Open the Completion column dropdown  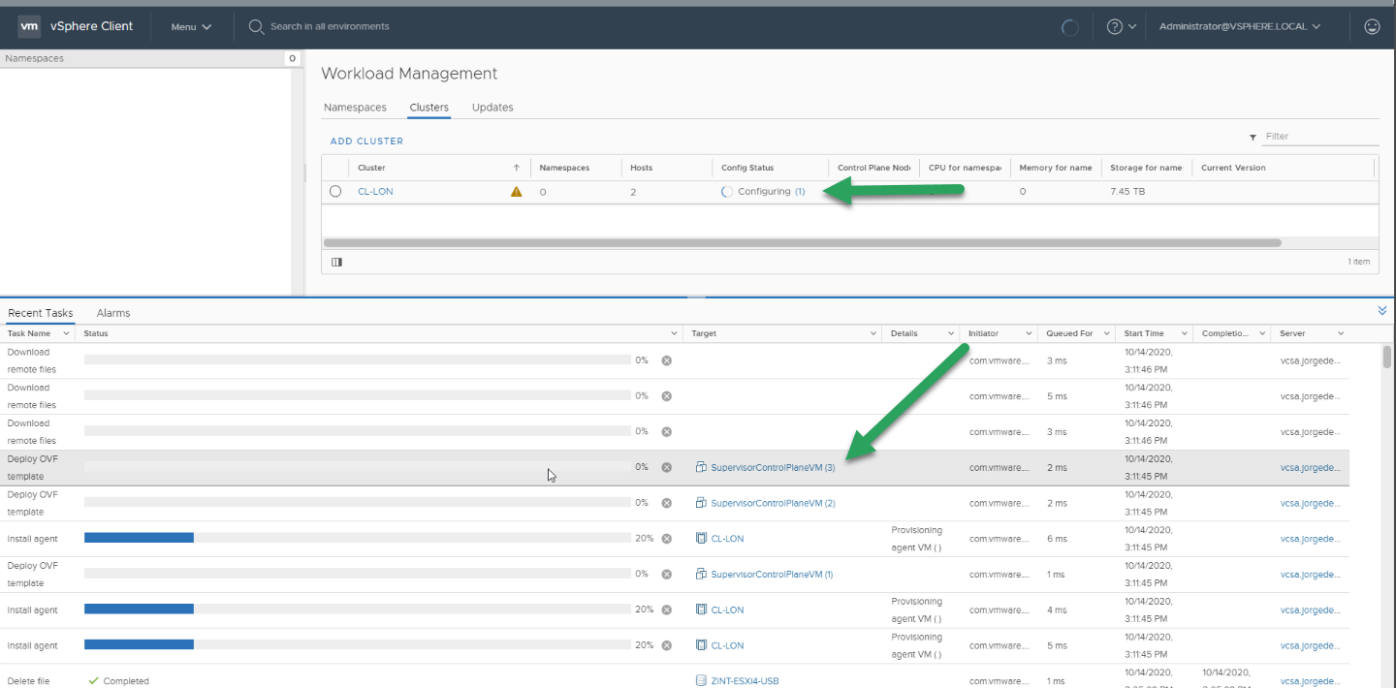pyautogui.click(x=1262, y=333)
